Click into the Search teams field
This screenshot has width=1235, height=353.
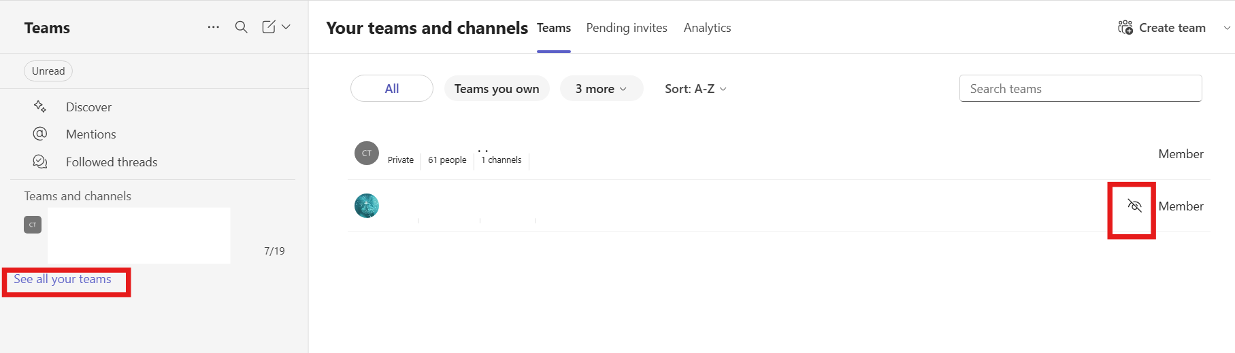(1081, 88)
